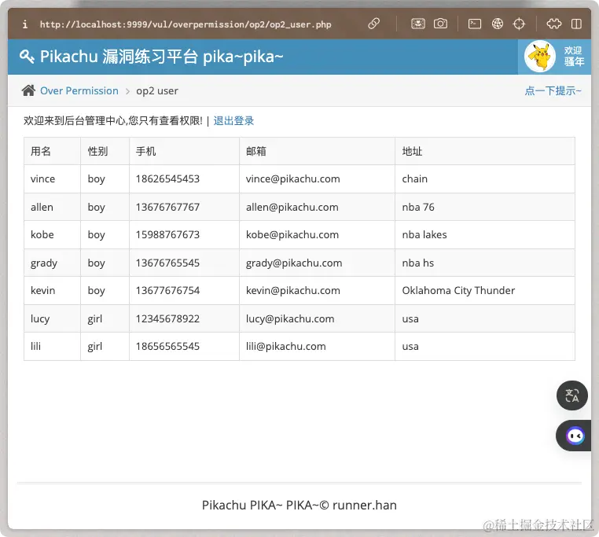Toggle the split sidebar panel icon
The width and height of the screenshot is (599, 537).
[576, 24]
